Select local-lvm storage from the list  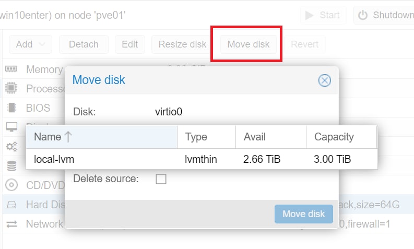tap(202, 159)
